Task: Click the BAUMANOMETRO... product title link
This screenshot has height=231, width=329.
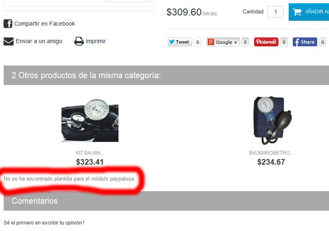Action: pos(271,153)
